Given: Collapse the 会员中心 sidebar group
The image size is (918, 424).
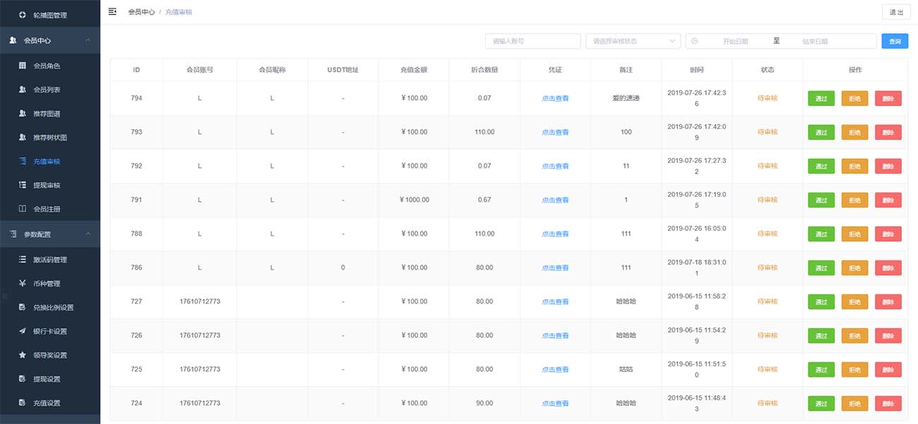Looking at the screenshot, I should [x=88, y=40].
